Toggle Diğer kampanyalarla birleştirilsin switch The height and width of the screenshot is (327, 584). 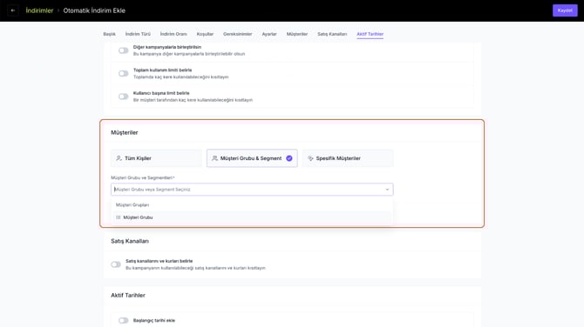pos(123,50)
